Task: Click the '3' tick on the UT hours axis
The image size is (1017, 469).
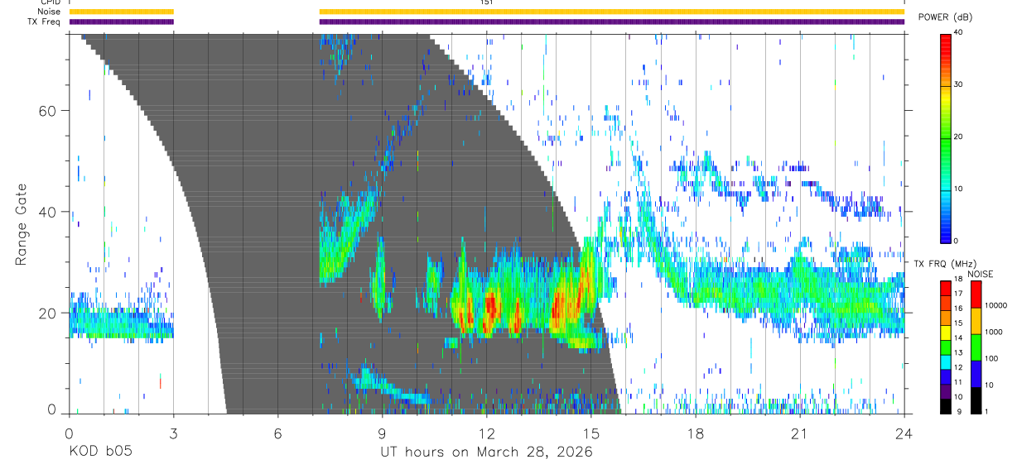Action: [173, 433]
